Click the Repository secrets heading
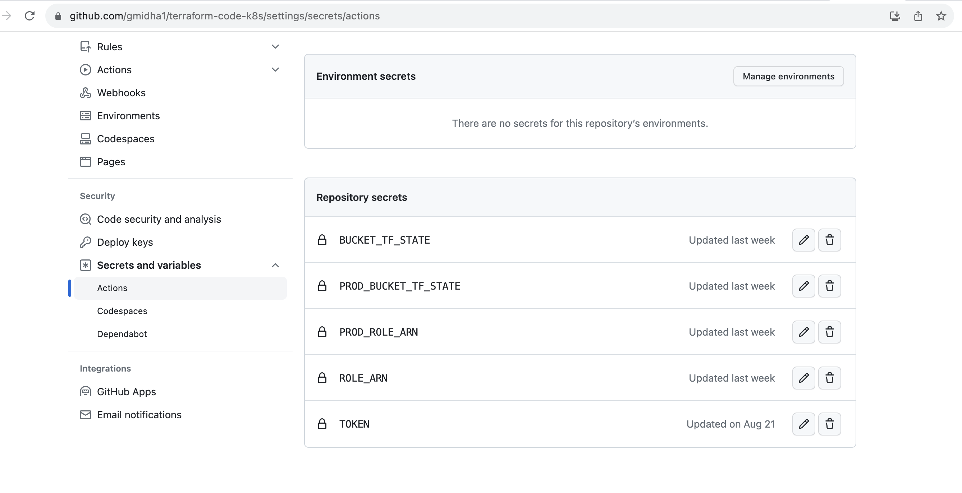 [361, 197]
